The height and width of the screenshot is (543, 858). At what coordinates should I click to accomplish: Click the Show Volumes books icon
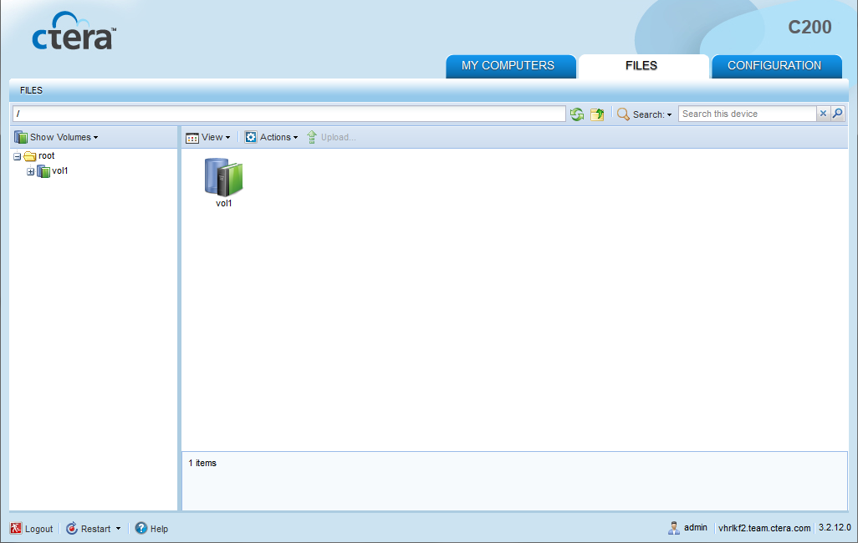(21, 137)
